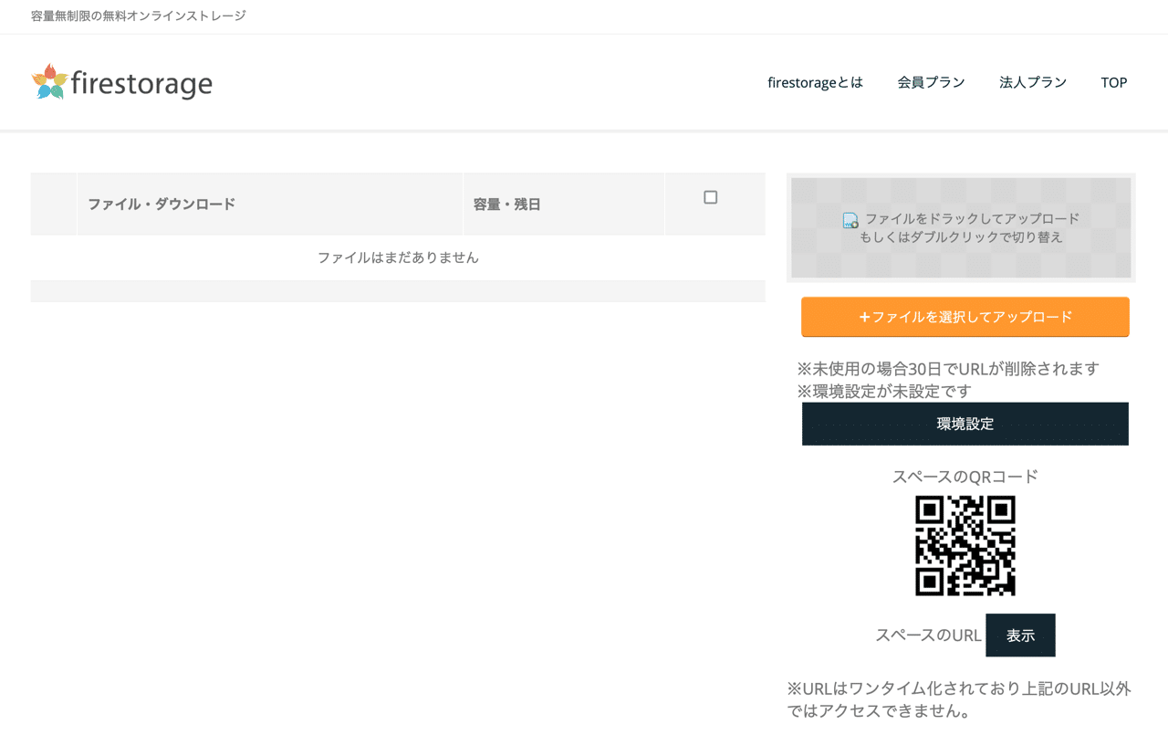The height and width of the screenshot is (756, 1168).
Task: Click the スペースのQRコード image
Action: 965,545
